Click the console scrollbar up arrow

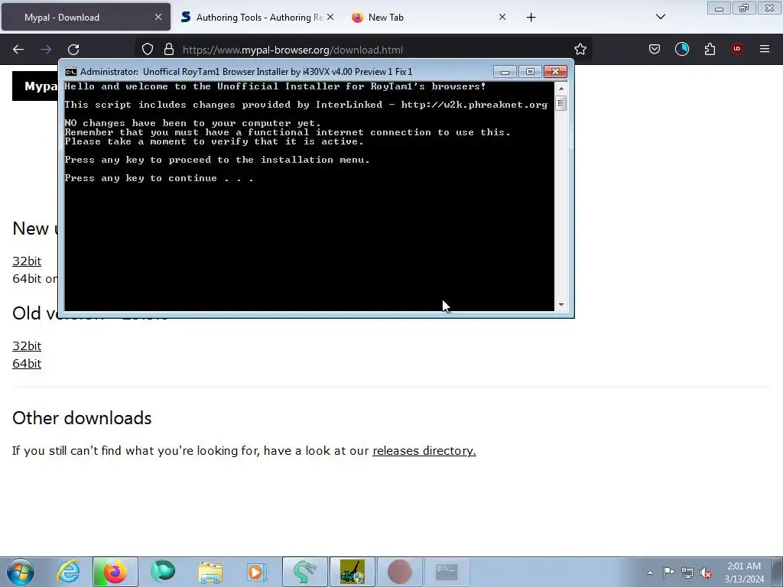(x=561, y=89)
